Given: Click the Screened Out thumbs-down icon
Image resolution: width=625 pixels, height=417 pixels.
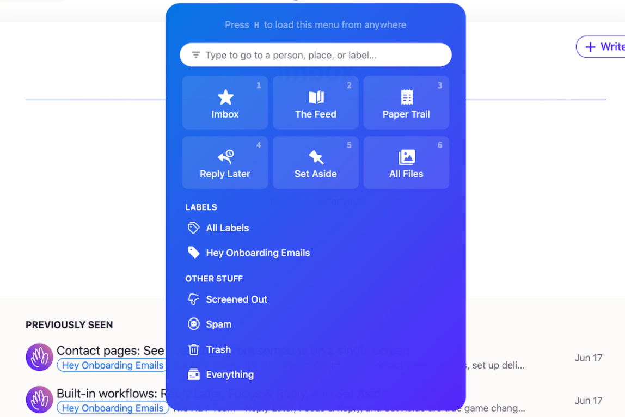Looking at the screenshot, I should [x=194, y=299].
